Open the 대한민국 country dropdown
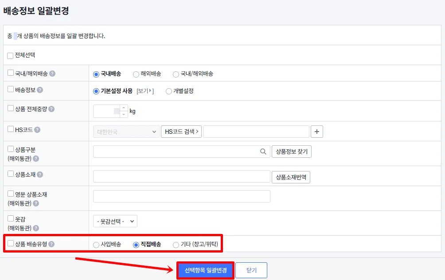445x280 pixels. coord(126,132)
